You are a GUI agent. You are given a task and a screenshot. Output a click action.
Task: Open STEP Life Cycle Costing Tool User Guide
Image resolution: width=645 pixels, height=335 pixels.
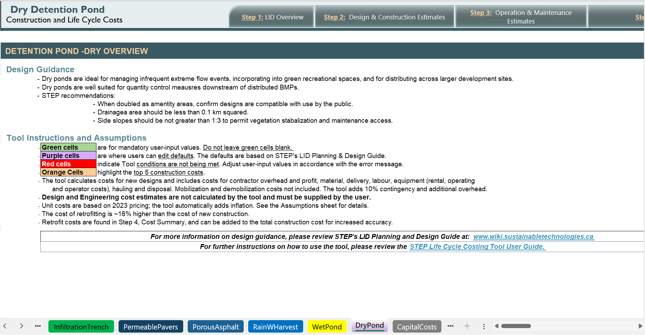click(477, 246)
